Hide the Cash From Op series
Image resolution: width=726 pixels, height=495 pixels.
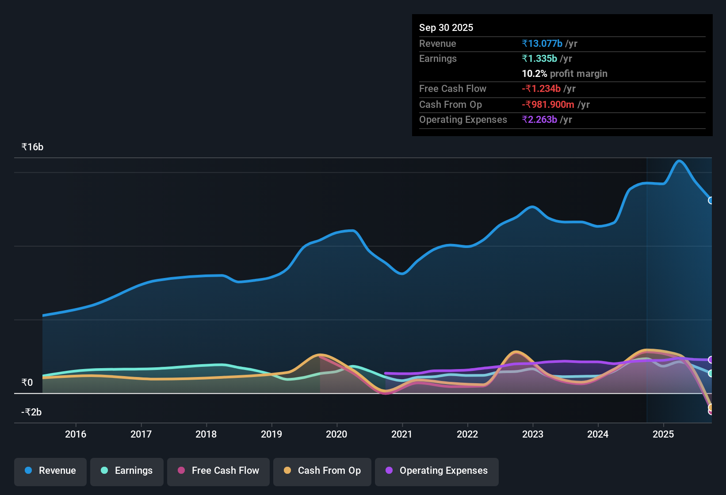[322, 471]
